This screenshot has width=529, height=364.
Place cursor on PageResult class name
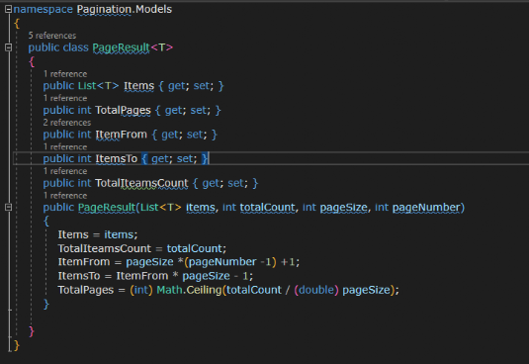(x=121, y=47)
